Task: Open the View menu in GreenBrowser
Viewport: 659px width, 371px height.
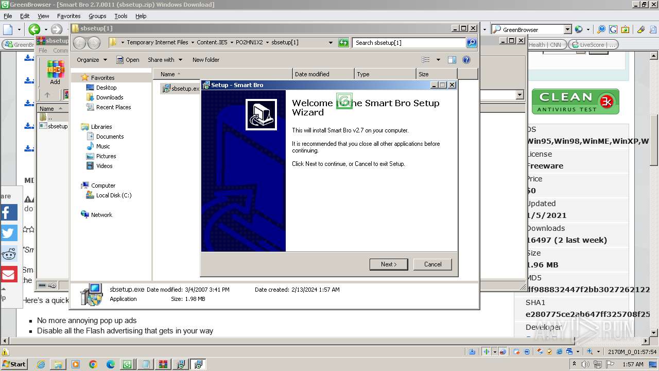Action: (43, 16)
